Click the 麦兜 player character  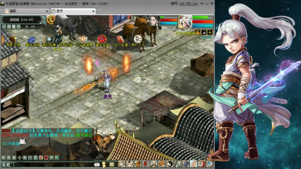point(107,81)
